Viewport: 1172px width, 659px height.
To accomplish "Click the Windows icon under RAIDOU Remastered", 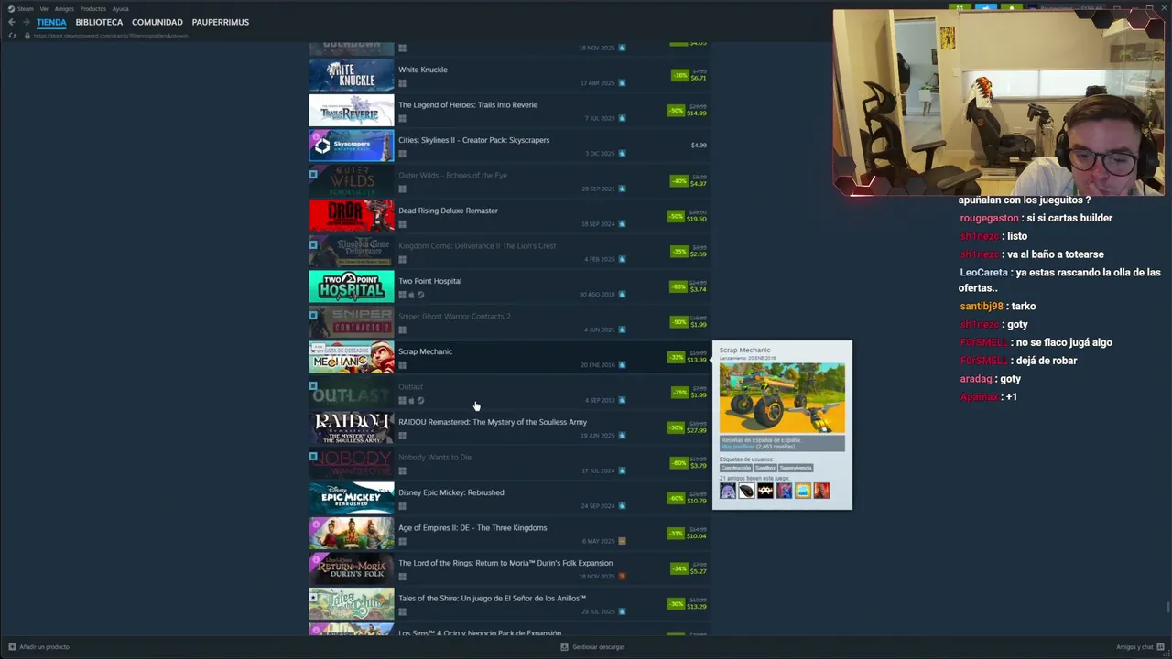I will (402, 436).
